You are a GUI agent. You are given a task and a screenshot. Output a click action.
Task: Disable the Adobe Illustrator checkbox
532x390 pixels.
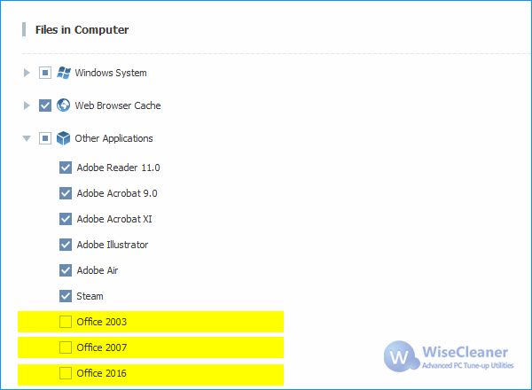66,245
